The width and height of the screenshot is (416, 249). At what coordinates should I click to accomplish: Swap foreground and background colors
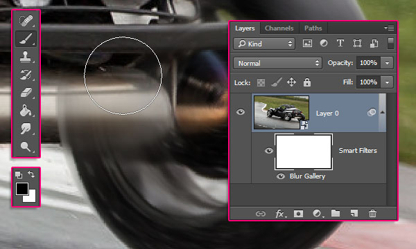tap(31, 174)
